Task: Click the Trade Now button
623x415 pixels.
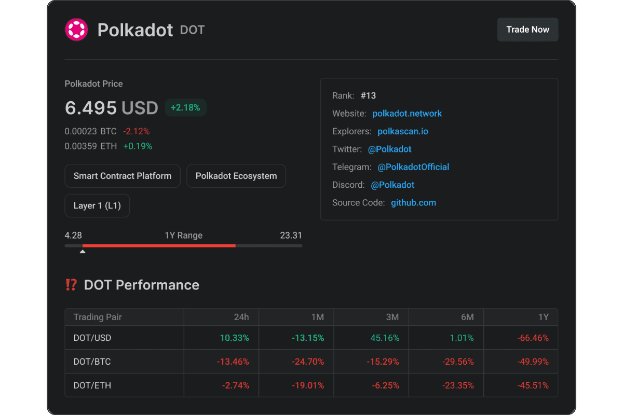Action: click(527, 30)
